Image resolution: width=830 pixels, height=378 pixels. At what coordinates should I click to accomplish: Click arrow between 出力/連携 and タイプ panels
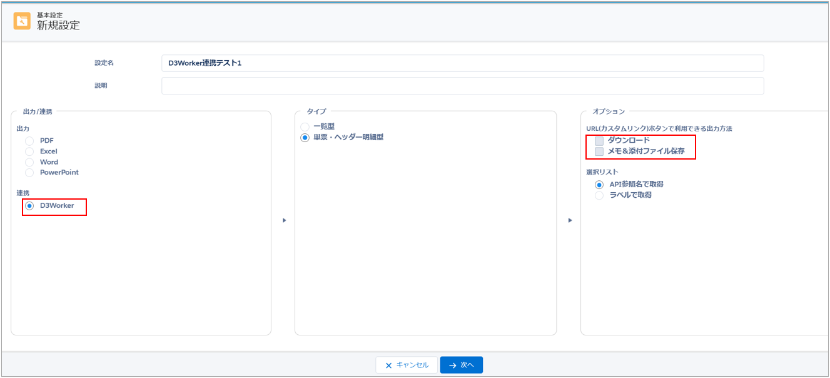(284, 220)
